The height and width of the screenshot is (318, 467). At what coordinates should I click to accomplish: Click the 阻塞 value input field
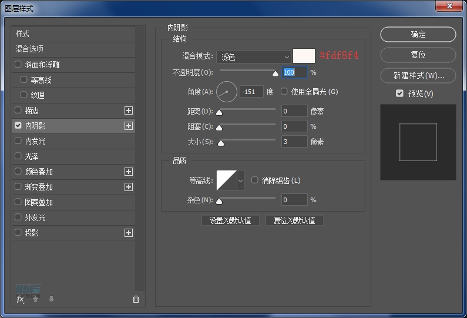click(x=294, y=126)
